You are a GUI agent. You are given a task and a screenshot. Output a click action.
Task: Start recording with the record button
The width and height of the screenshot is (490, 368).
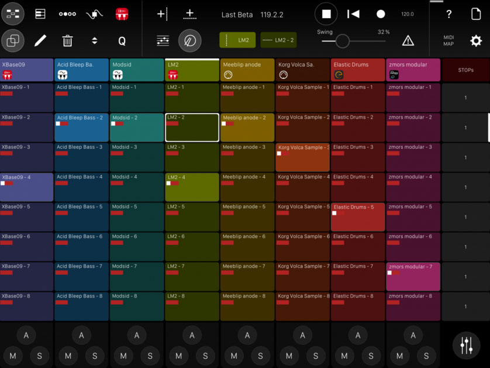point(381,14)
